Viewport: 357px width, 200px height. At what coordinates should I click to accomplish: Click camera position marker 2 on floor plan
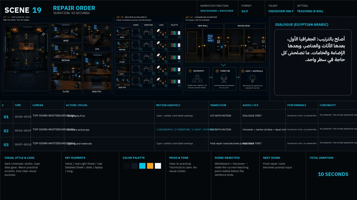(x=13, y=50)
